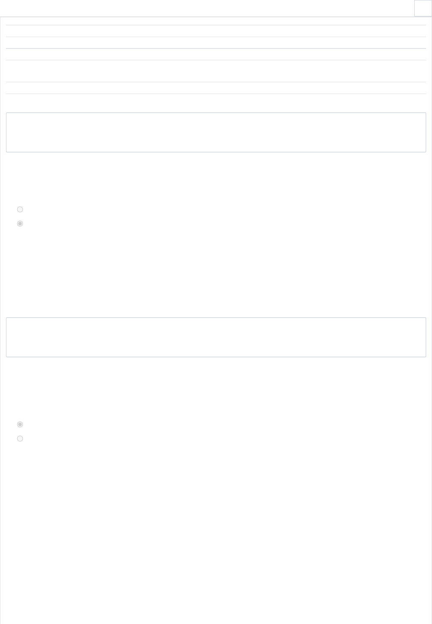Select the unselected radio option in first group
Screen dimensions: 432x624
point(20,209)
